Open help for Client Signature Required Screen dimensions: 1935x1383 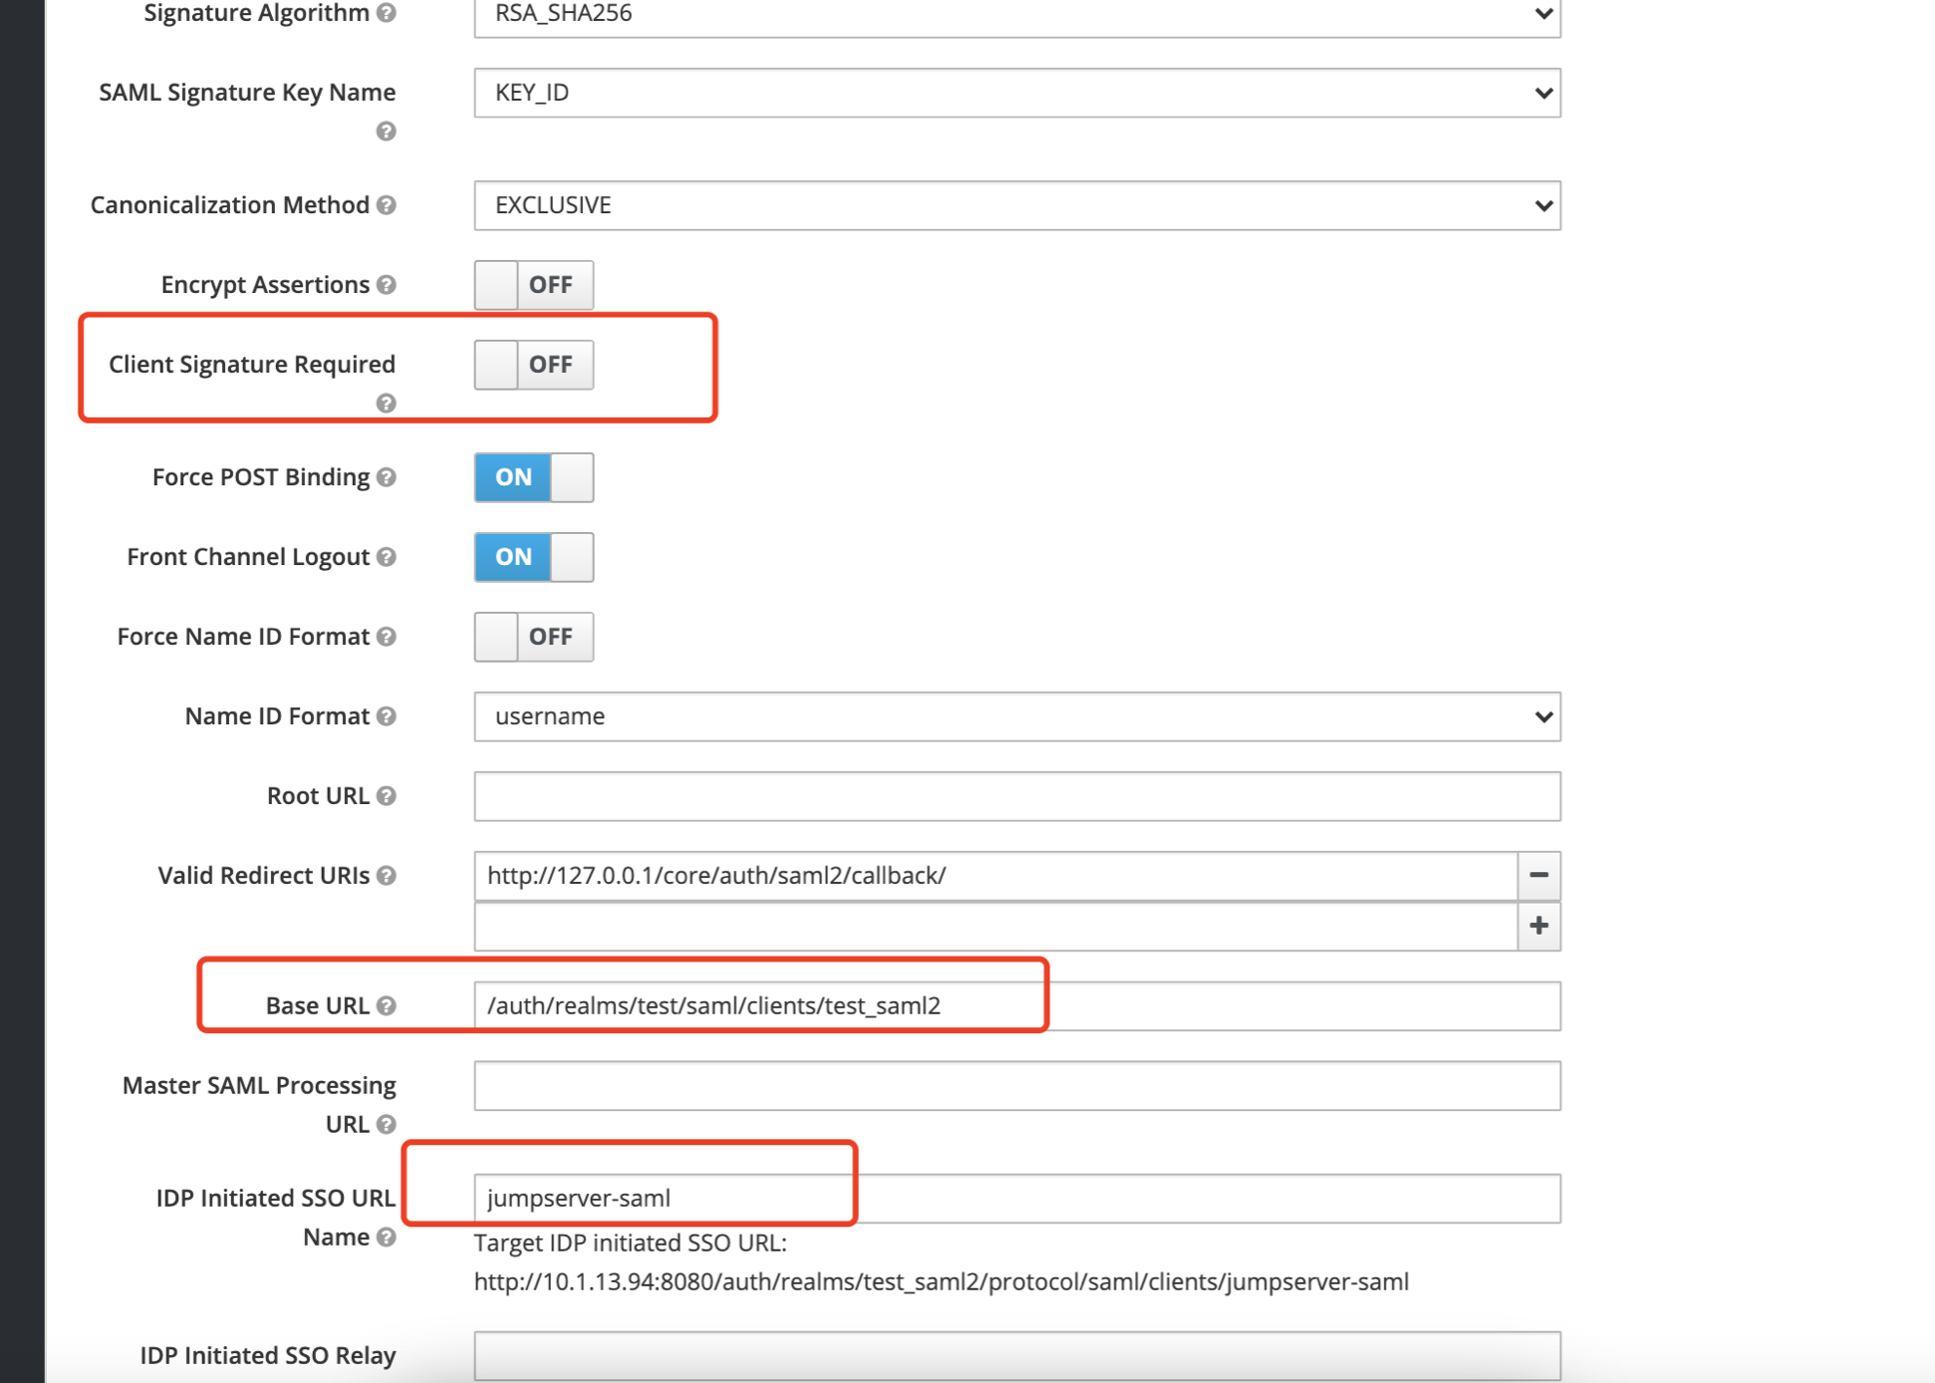387,404
